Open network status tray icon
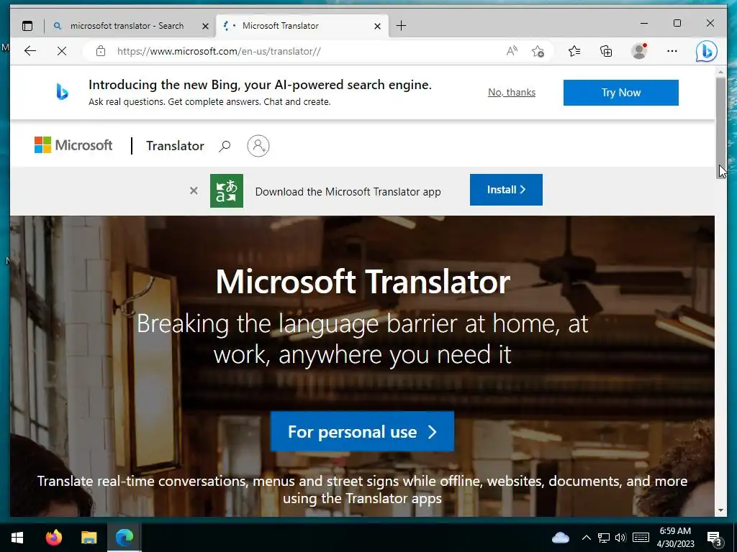The width and height of the screenshot is (737, 552). click(x=604, y=538)
